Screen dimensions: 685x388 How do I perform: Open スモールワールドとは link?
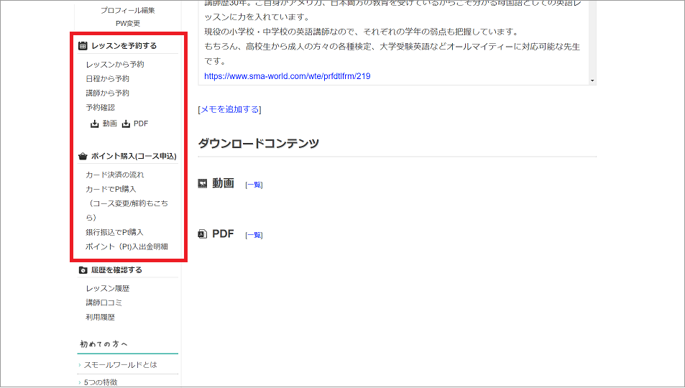pyautogui.click(x=120, y=365)
